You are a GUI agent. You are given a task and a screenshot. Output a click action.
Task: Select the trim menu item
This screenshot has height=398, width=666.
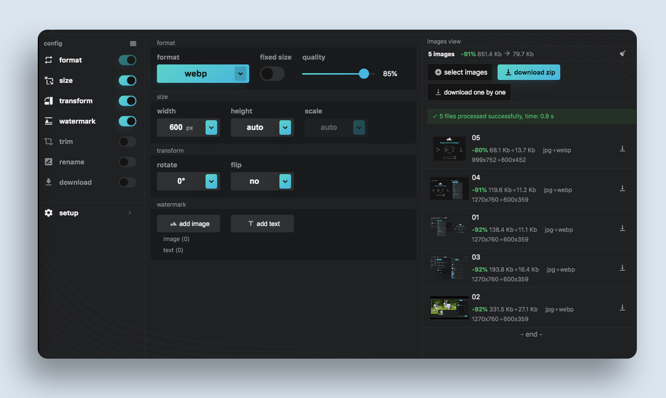click(x=91, y=141)
